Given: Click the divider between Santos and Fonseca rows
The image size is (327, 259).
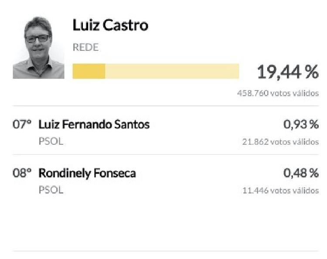Looking at the screenshot, I should click(166, 154).
